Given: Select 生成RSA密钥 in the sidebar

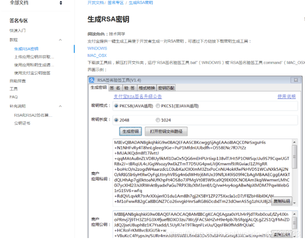Looking at the screenshot, I should (26, 49).
